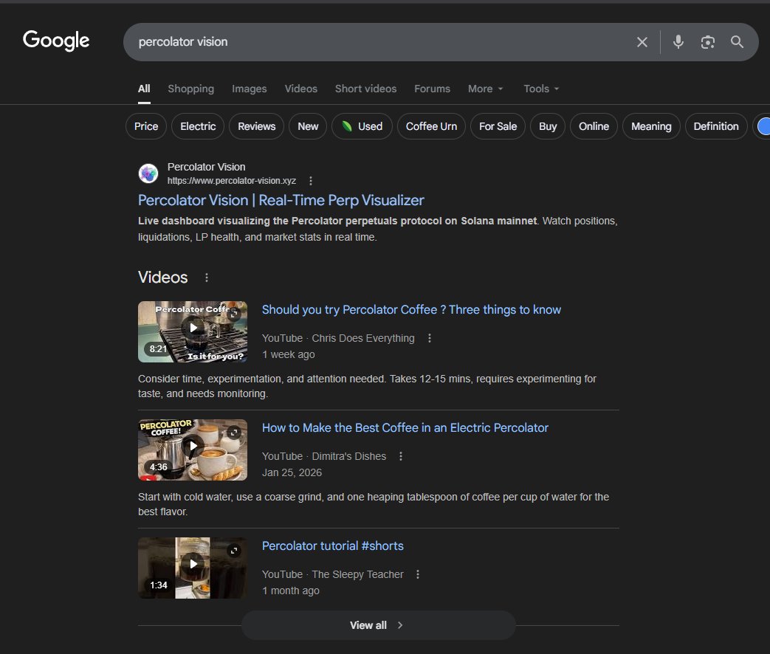This screenshot has height=654, width=770.
Task: Expand preview icon on the 4:36 thumbnail
Action: coord(234,432)
